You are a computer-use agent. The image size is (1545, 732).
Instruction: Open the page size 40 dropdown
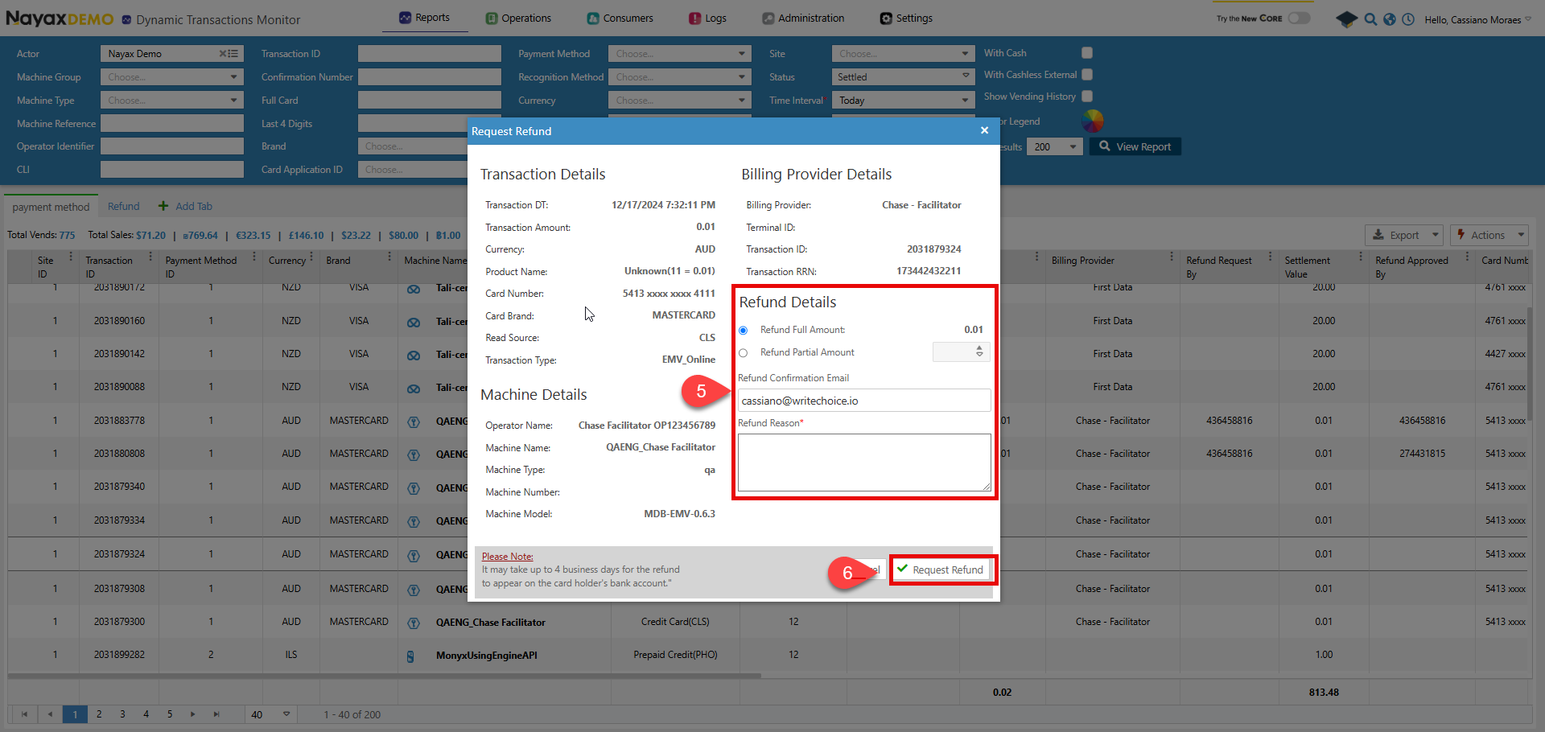tap(270, 714)
